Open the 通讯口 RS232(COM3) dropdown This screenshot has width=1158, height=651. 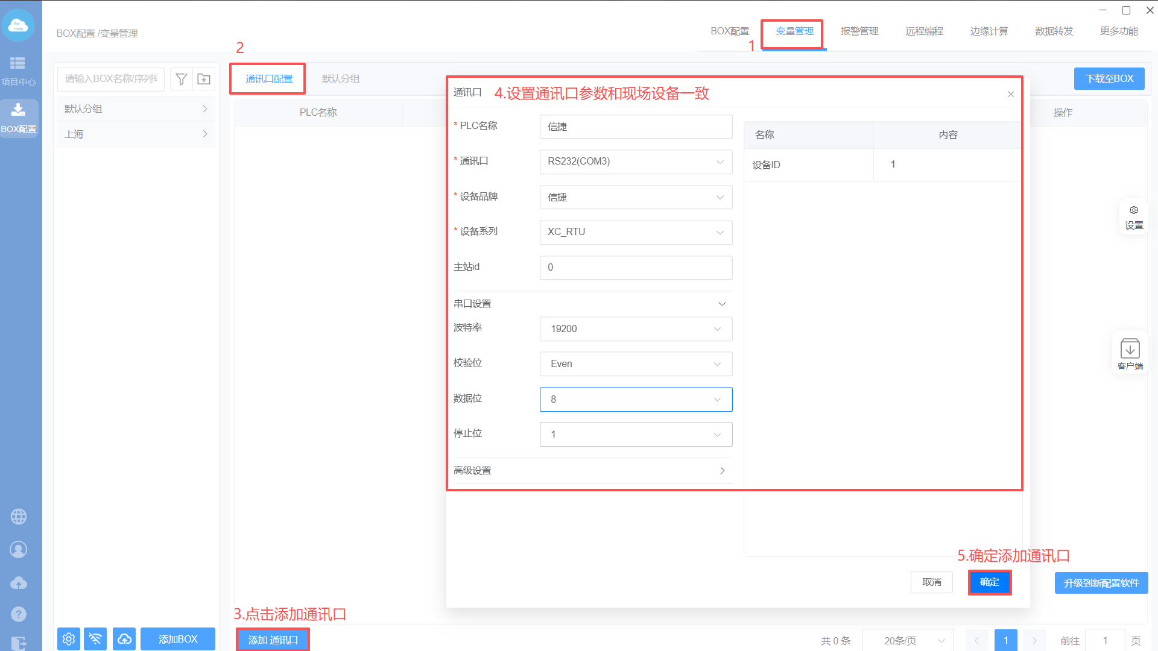636,162
